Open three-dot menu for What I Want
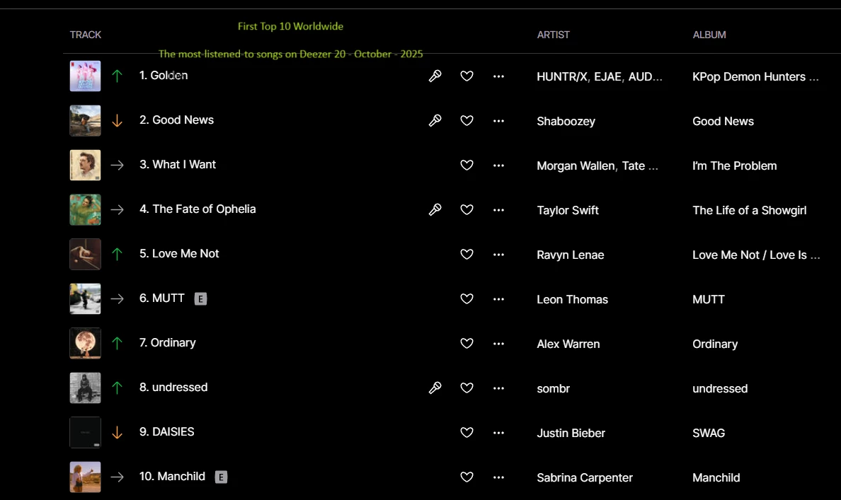841x500 pixels. [x=498, y=165]
